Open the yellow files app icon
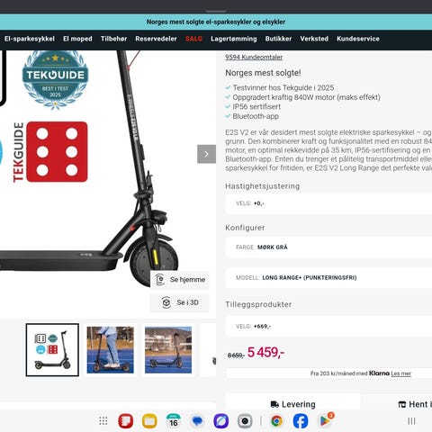Screen dimensions: 432x432 click(149, 421)
